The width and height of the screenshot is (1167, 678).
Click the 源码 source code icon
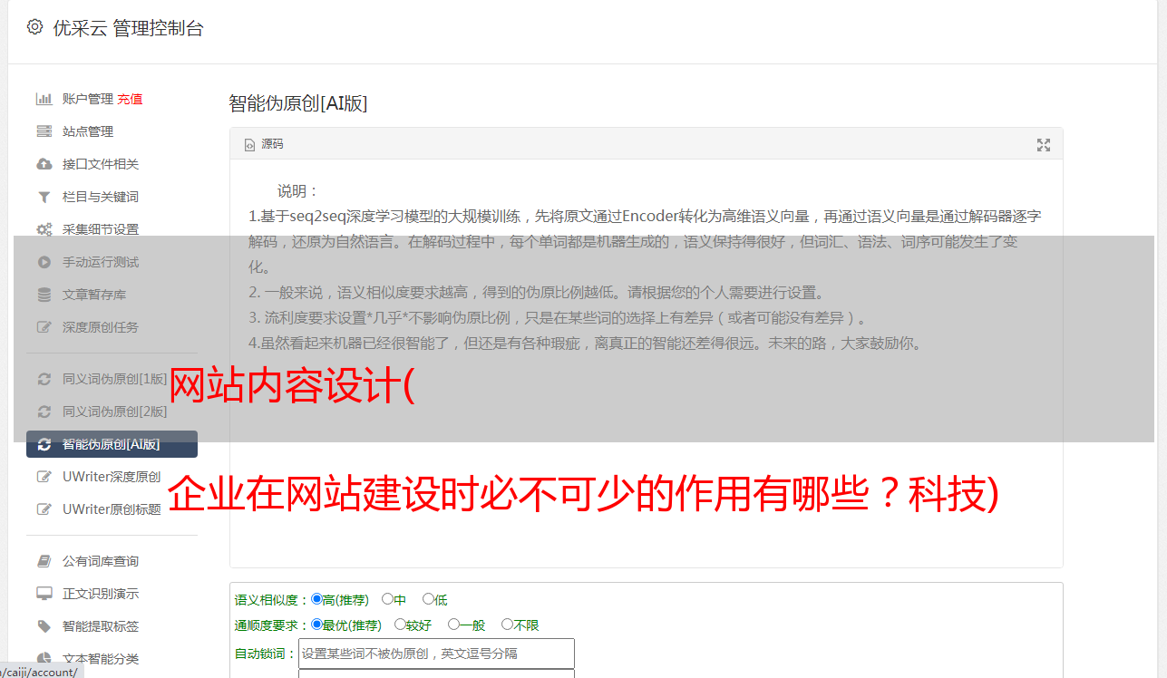(x=249, y=144)
